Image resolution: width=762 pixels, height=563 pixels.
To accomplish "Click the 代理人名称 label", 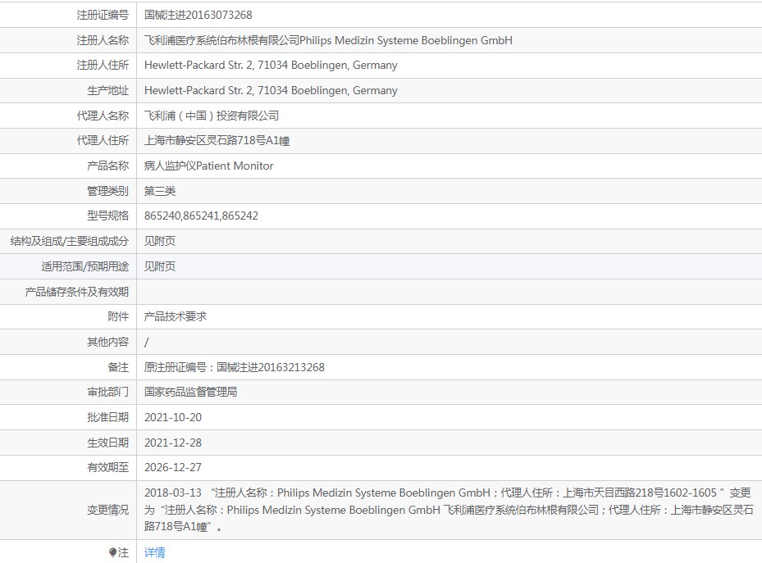I will coord(103,116).
